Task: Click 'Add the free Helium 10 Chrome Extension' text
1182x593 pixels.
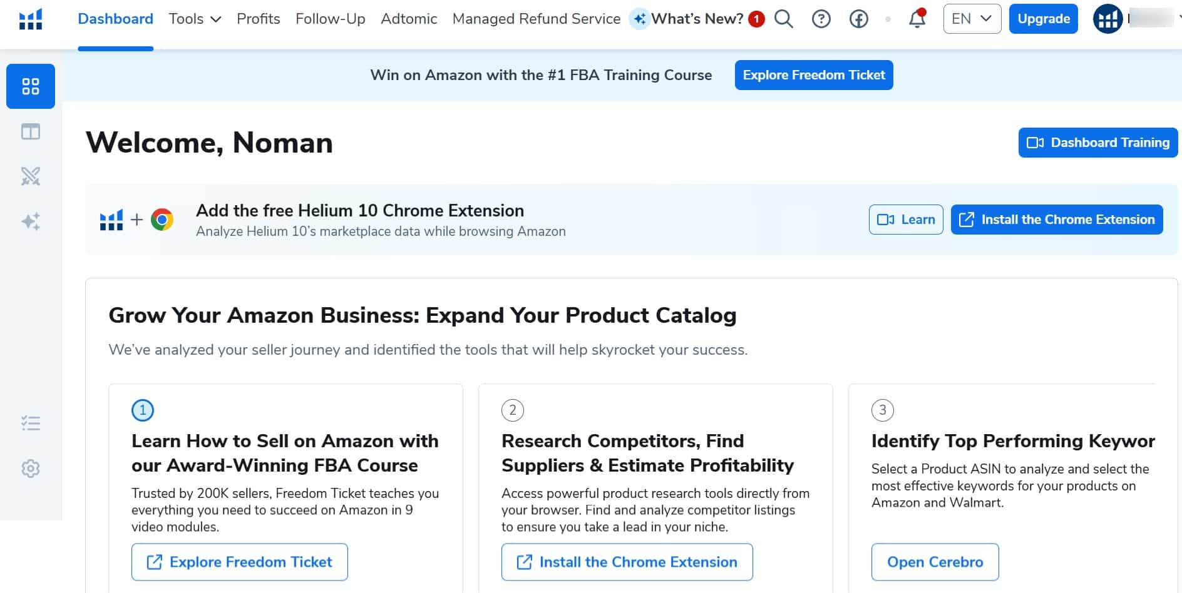Action: click(360, 211)
